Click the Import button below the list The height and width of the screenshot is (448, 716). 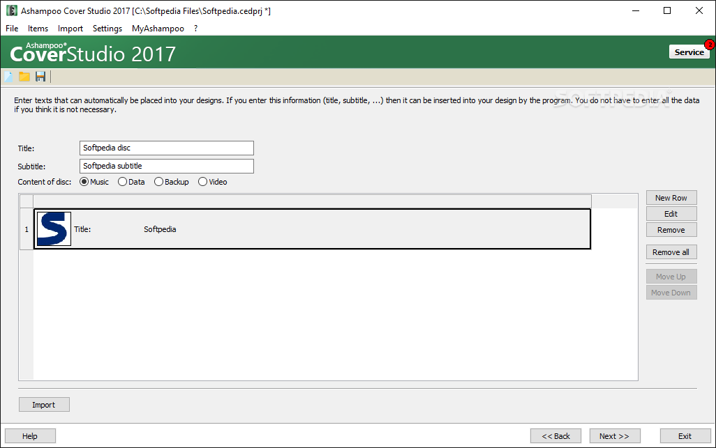[x=44, y=405]
